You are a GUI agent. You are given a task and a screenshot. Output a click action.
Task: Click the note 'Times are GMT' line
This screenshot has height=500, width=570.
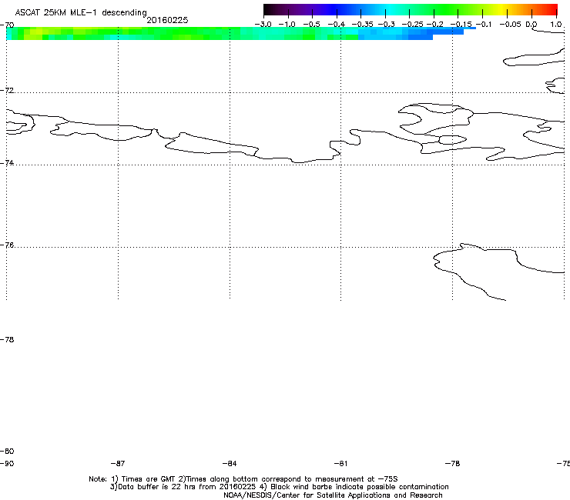pyautogui.click(x=243, y=479)
